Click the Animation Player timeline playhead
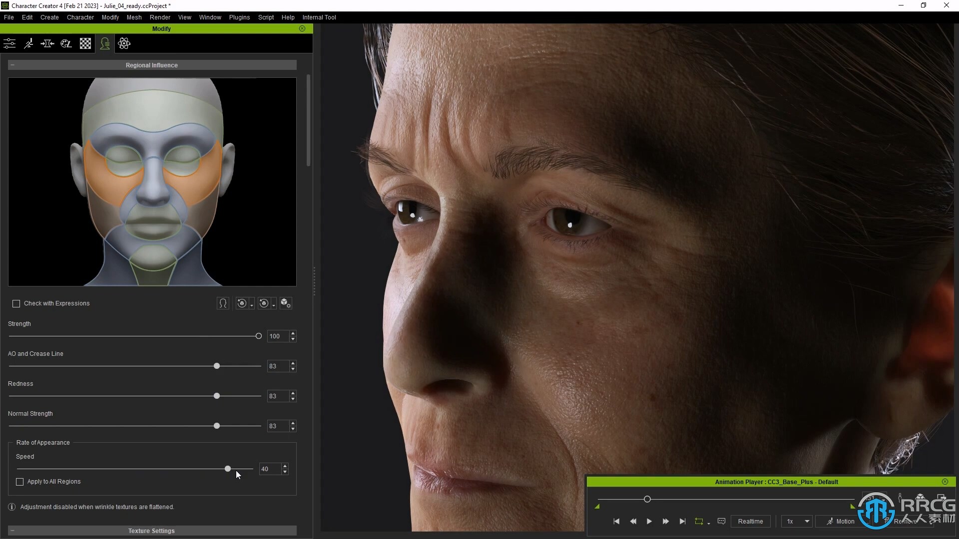This screenshot has height=539, width=959. (647, 499)
